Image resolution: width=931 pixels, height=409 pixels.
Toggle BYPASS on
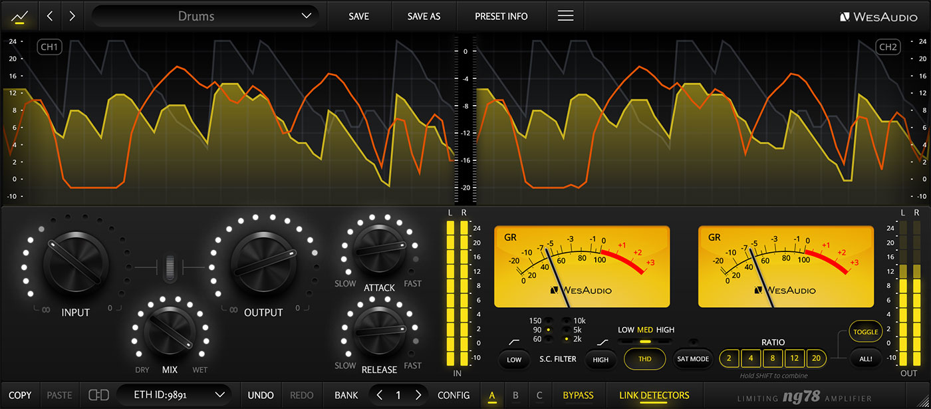tap(578, 395)
